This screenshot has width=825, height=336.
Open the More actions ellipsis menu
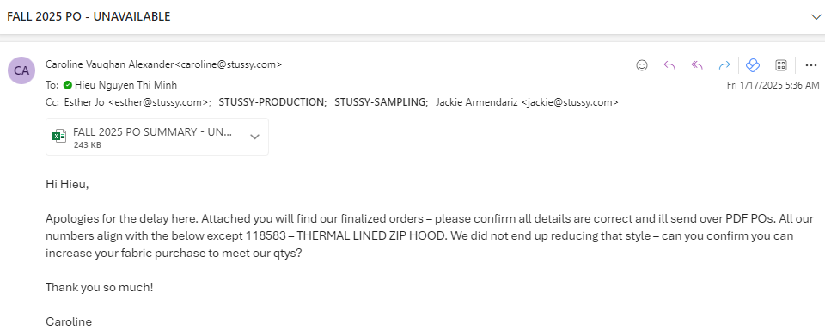[x=810, y=65]
